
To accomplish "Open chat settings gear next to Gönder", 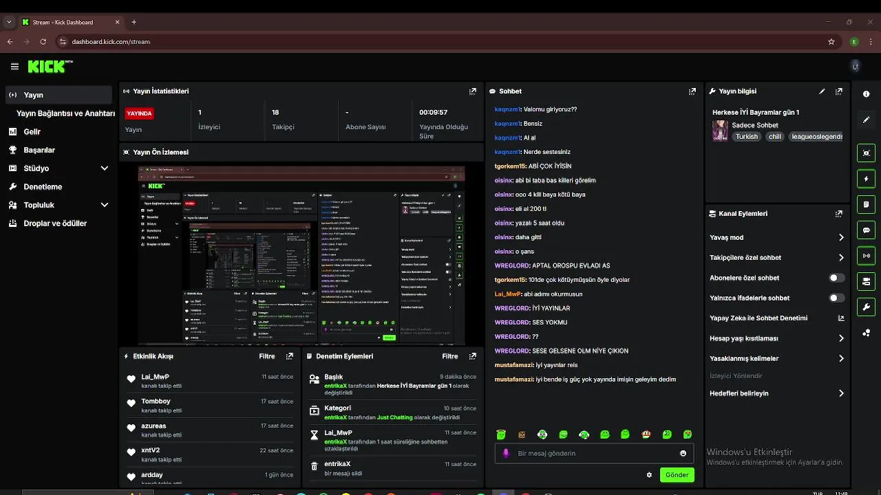I will pos(649,474).
